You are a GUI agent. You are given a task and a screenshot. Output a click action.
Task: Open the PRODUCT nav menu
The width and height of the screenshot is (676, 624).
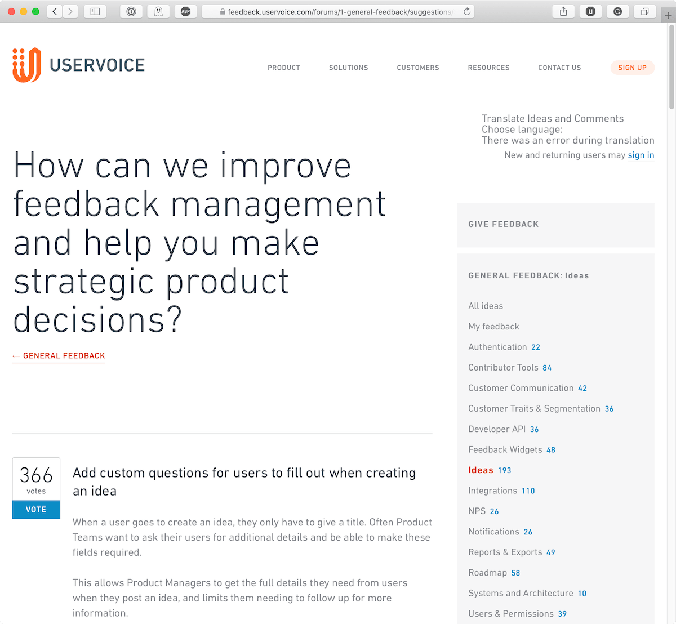[x=284, y=68]
